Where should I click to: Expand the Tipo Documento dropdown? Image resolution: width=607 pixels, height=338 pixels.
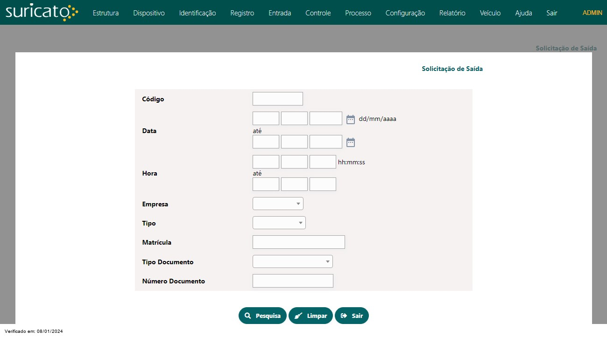[x=292, y=261]
